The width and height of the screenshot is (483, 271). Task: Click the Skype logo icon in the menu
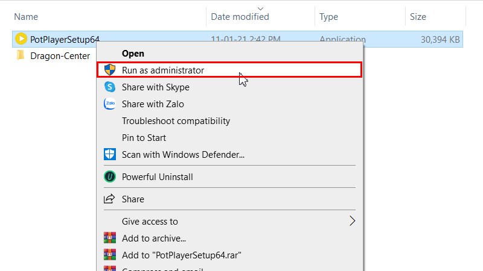coord(110,87)
